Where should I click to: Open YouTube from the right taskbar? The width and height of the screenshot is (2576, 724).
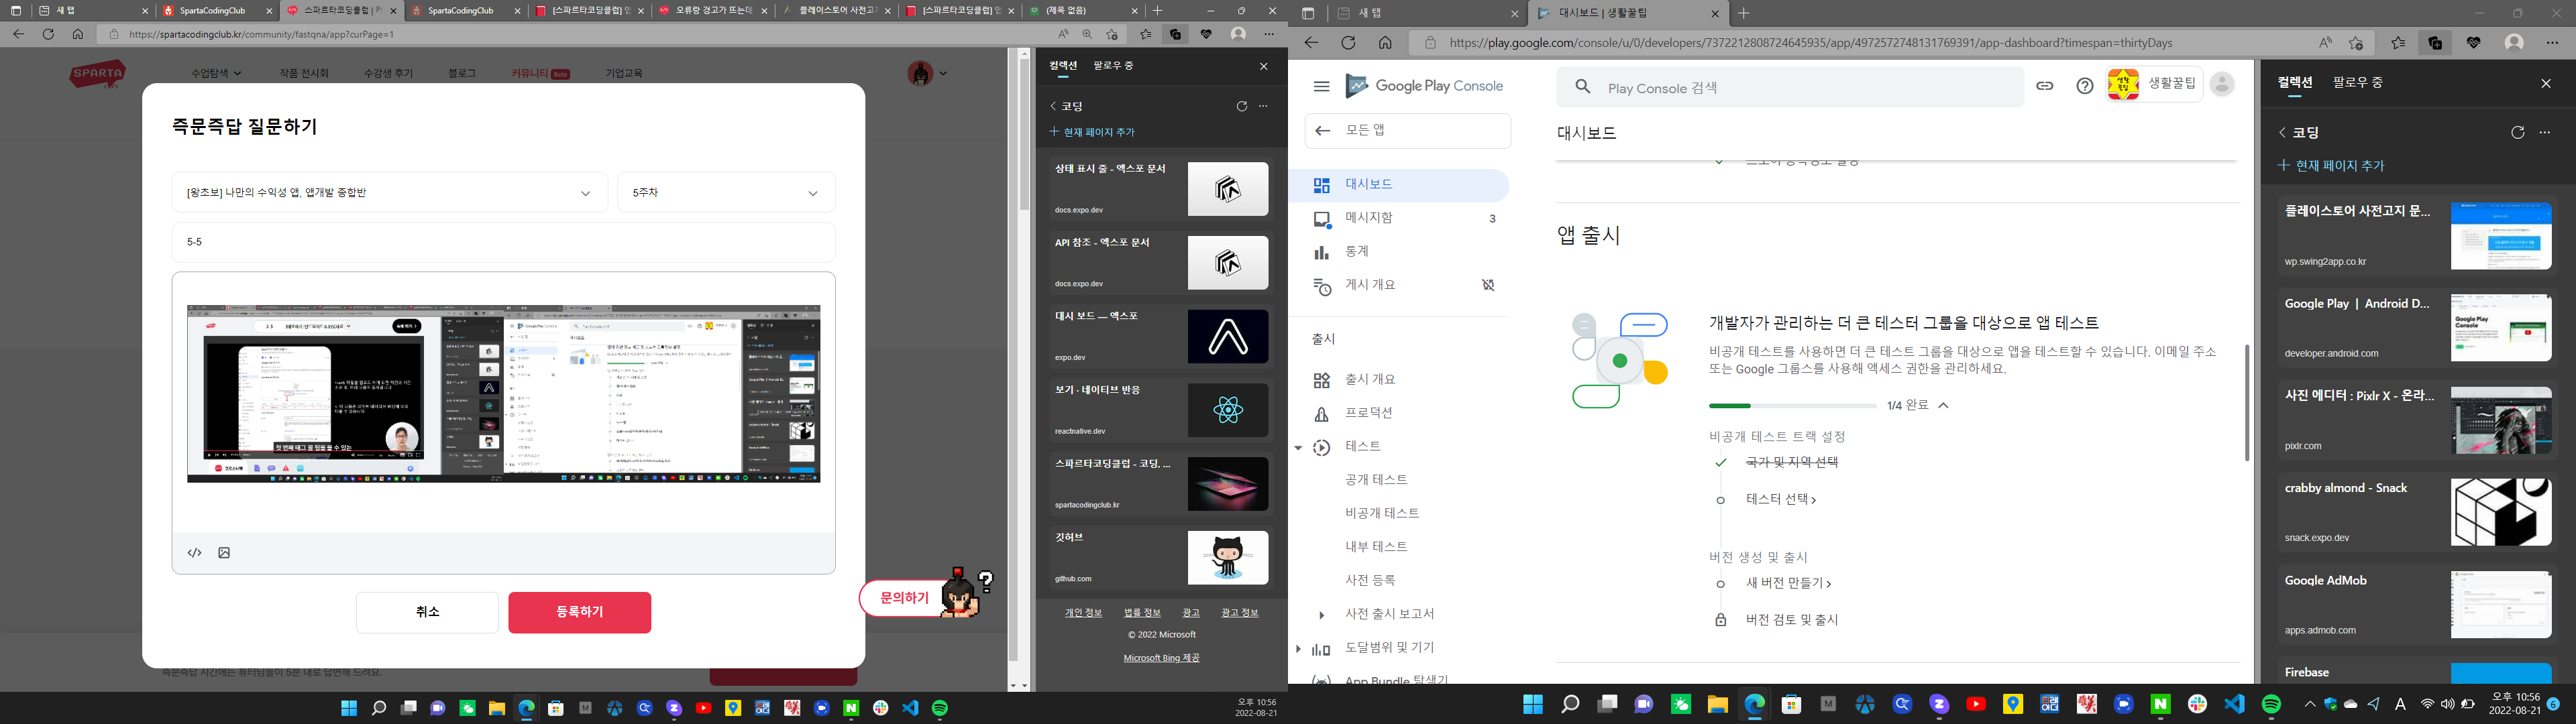[x=1976, y=704]
